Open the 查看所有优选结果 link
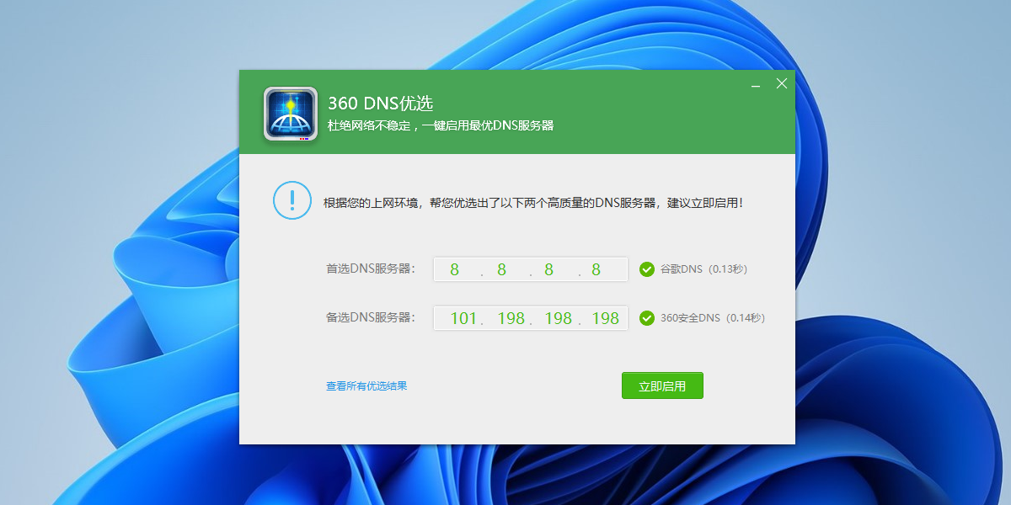The width and height of the screenshot is (1011, 505). pos(366,386)
